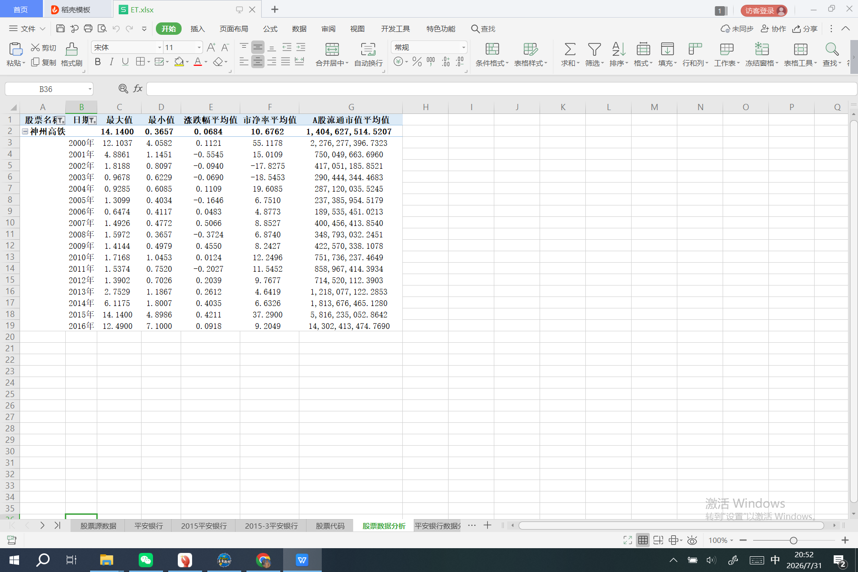Toggle left horizontal alignment
Viewport: 858px width, 572px height.
click(244, 61)
